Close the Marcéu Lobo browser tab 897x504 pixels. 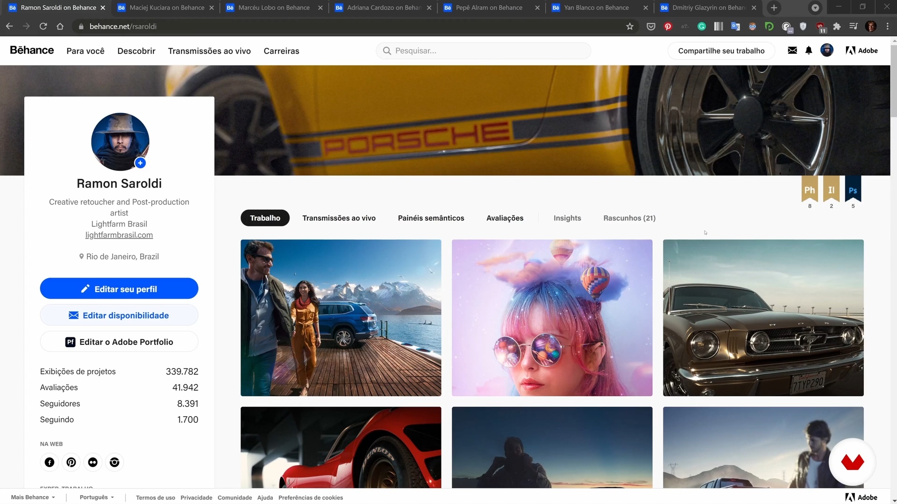[320, 8]
